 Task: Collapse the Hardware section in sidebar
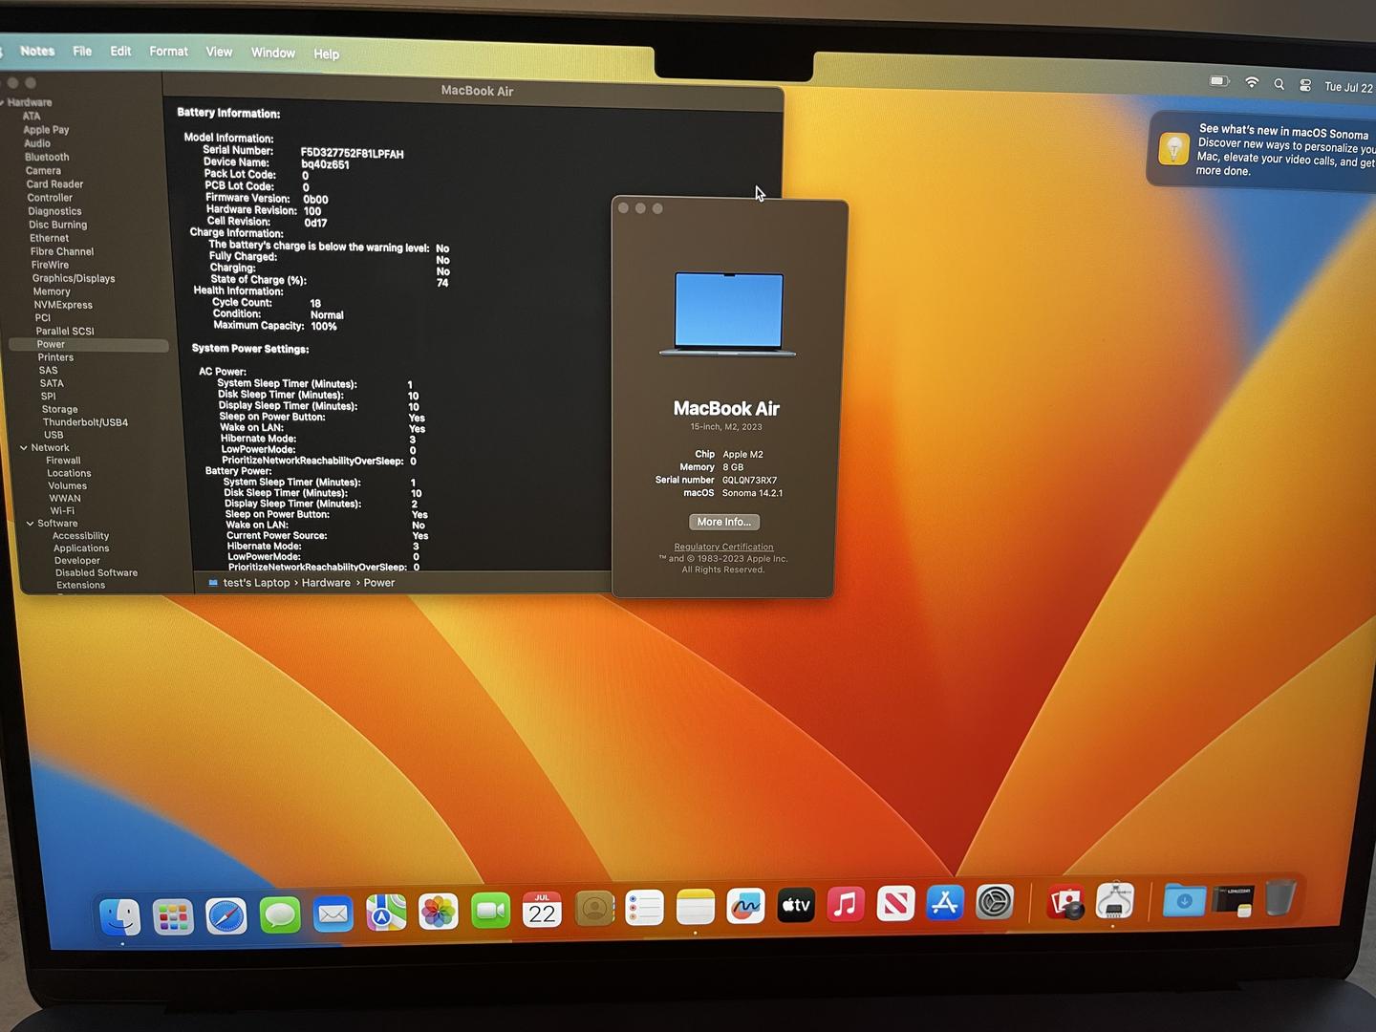[2, 102]
